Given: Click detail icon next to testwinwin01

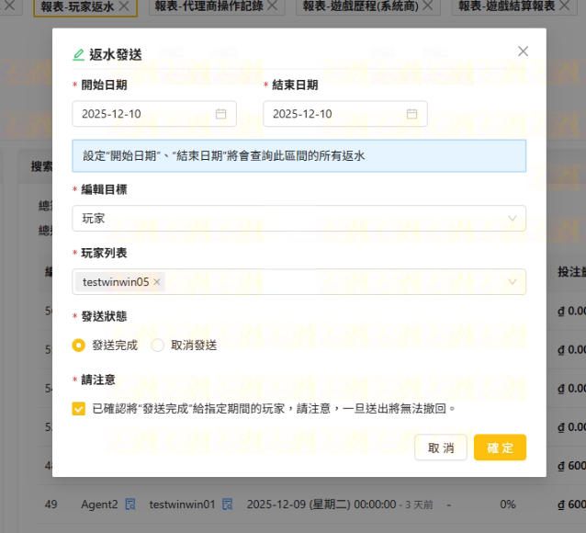Looking at the screenshot, I should (x=227, y=504).
